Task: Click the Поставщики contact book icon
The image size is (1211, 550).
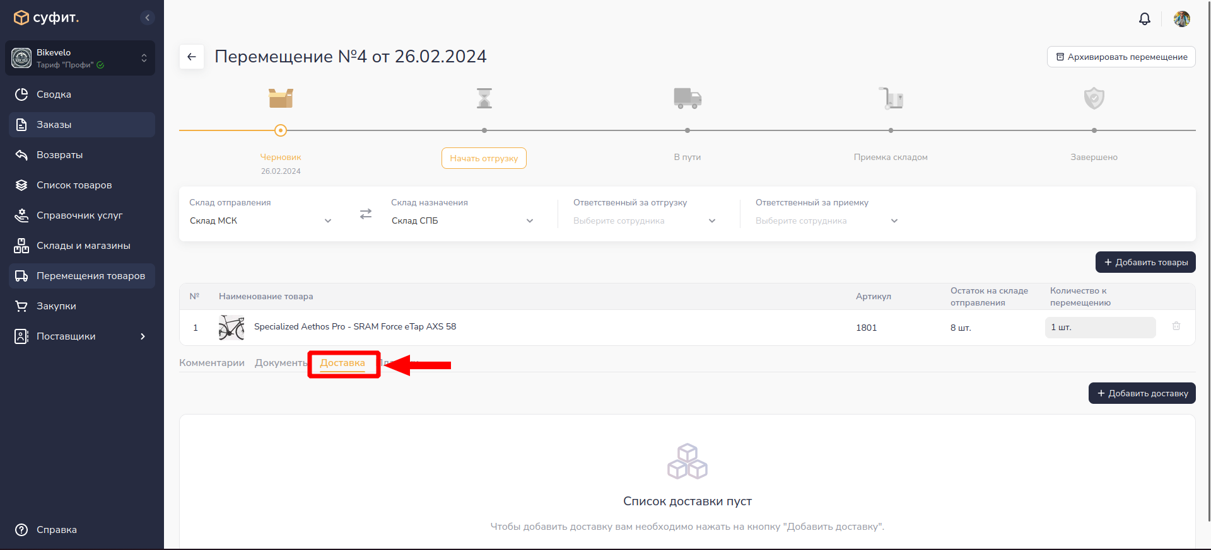Action: tap(21, 336)
